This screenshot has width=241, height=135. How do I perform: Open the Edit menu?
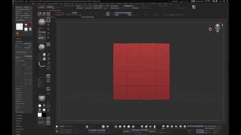coord(72,4)
